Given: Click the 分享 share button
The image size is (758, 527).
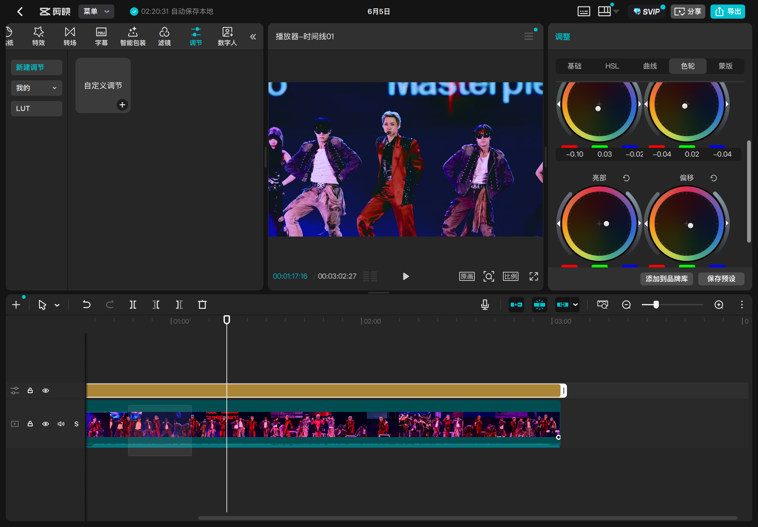Looking at the screenshot, I should pyautogui.click(x=688, y=12).
